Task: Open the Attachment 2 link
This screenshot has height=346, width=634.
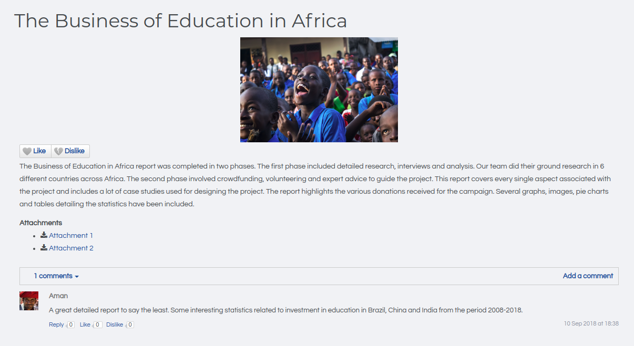Action: click(x=71, y=248)
